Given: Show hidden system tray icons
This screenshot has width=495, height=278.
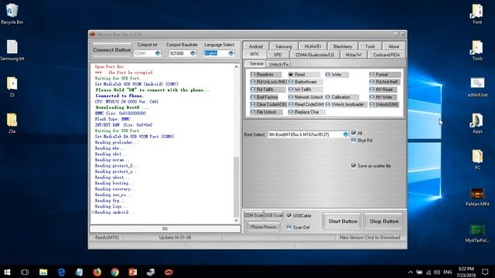Looking at the screenshot, I should [x=411, y=272].
